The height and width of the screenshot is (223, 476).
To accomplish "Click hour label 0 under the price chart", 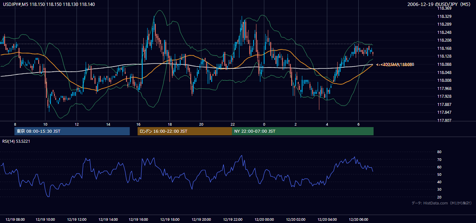I will [264, 124].
